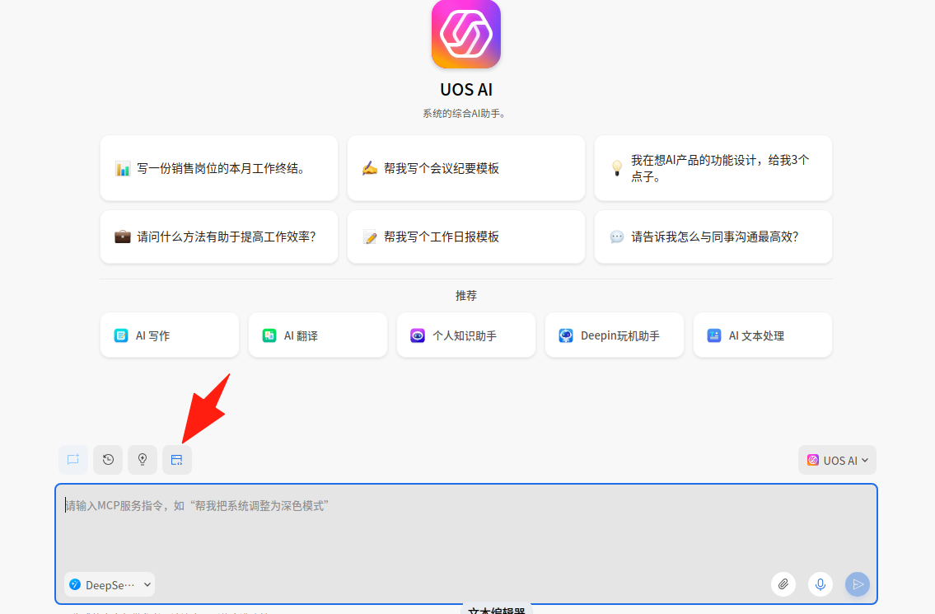The height and width of the screenshot is (614, 935).
Task: Send the message with the arrow button
Action: pos(858,584)
